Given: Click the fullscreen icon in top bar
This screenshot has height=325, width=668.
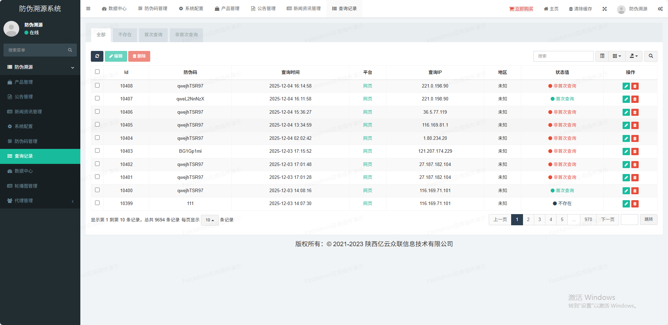Looking at the screenshot, I should coord(604,9).
